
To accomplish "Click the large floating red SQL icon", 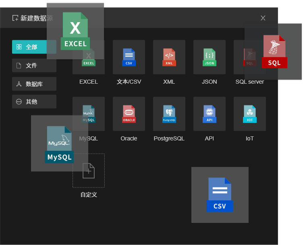I will pyautogui.click(x=274, y=51).
